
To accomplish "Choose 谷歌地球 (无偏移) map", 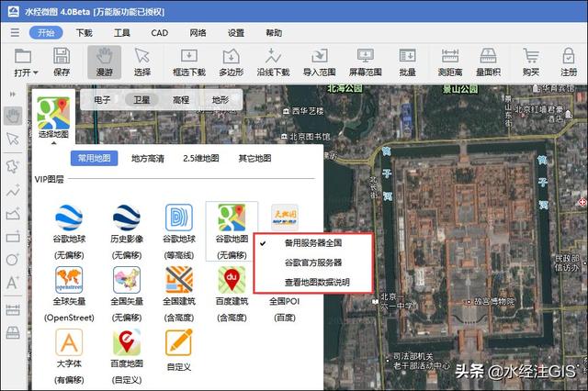I will point(69,232).
